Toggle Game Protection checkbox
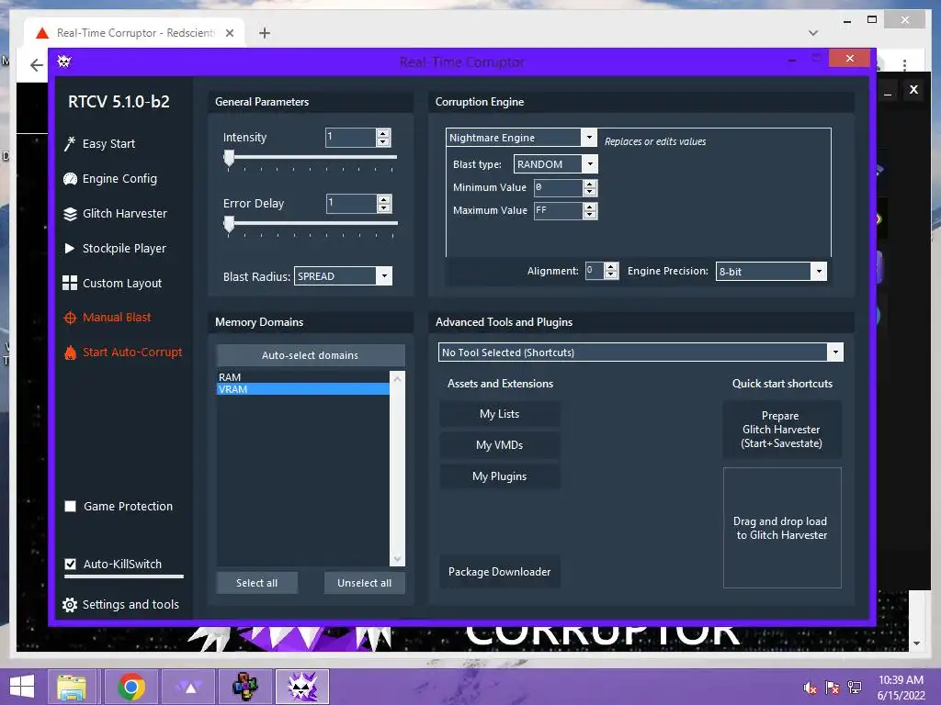This screenshot has width=941, height=705. [70, 507]
